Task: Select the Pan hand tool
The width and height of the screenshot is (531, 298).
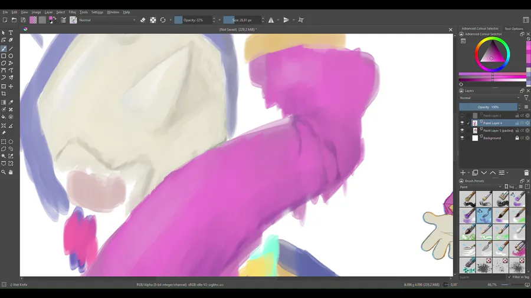Action: click(x=11, y=172)
